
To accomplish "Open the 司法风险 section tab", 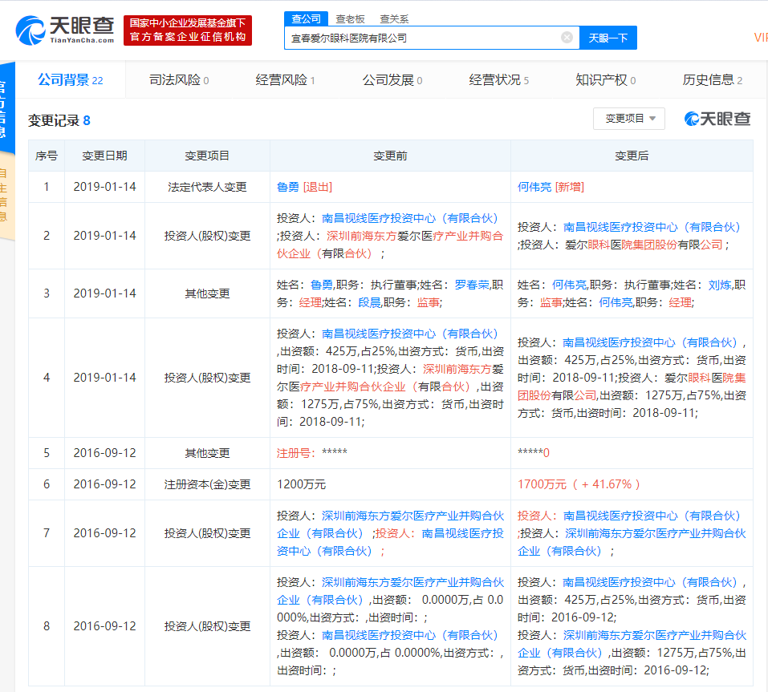I will coord(178,80).
